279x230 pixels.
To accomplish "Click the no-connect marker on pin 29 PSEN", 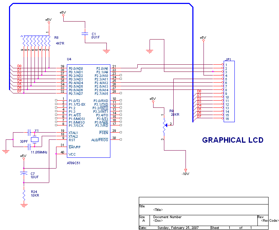I will pyautogui.click(x=121, y=132).
